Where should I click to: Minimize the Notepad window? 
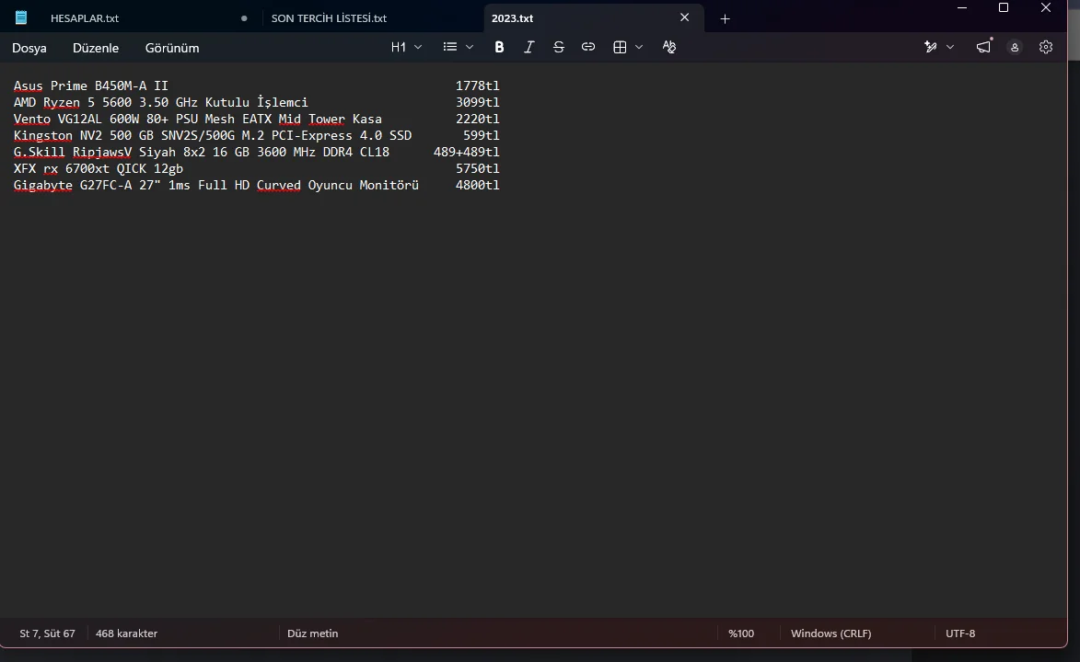[x=962, y=8]
